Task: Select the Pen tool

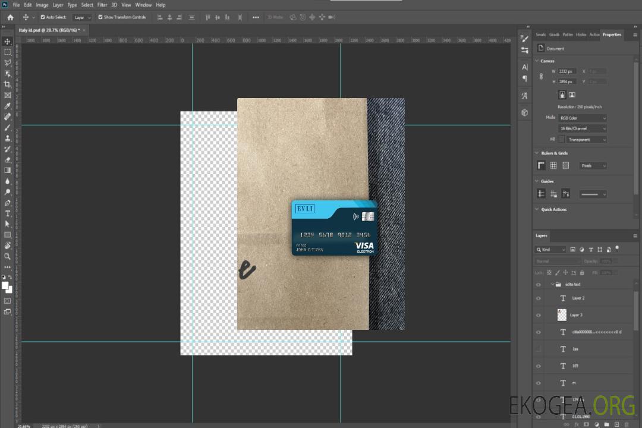Action: pos(7,203)
